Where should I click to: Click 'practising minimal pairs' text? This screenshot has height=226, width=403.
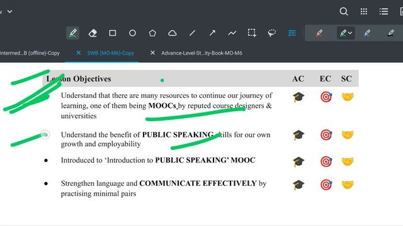98,194
